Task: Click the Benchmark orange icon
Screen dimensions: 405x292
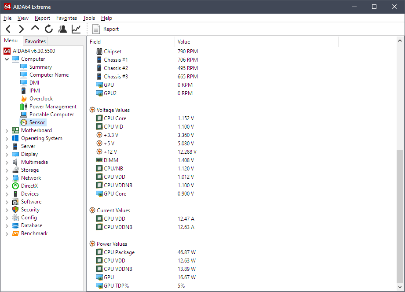Action: click(15, 233)
